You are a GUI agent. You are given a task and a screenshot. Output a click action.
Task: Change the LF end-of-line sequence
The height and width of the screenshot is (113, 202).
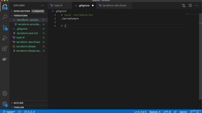pos(175,112)
